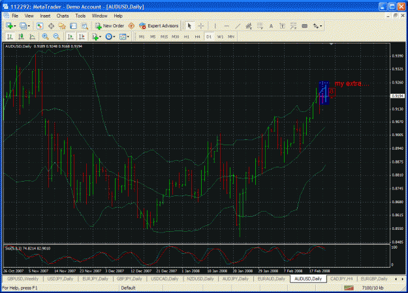Viewport: 408px width, 293px height.
Task: Switch timeframe to M1
Action: click(x=142, y=36)
